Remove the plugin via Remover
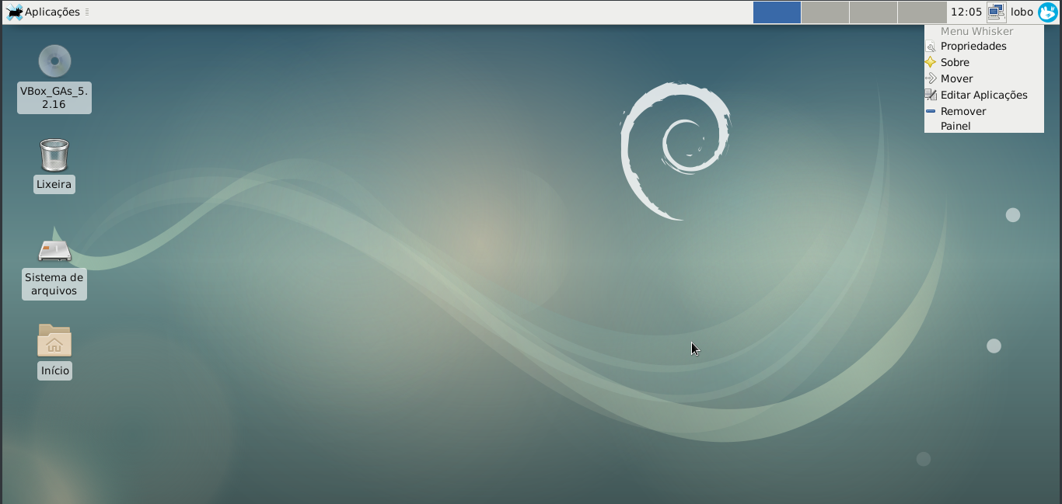Screen dimensions: 1062x504 (x=962, y=111)
